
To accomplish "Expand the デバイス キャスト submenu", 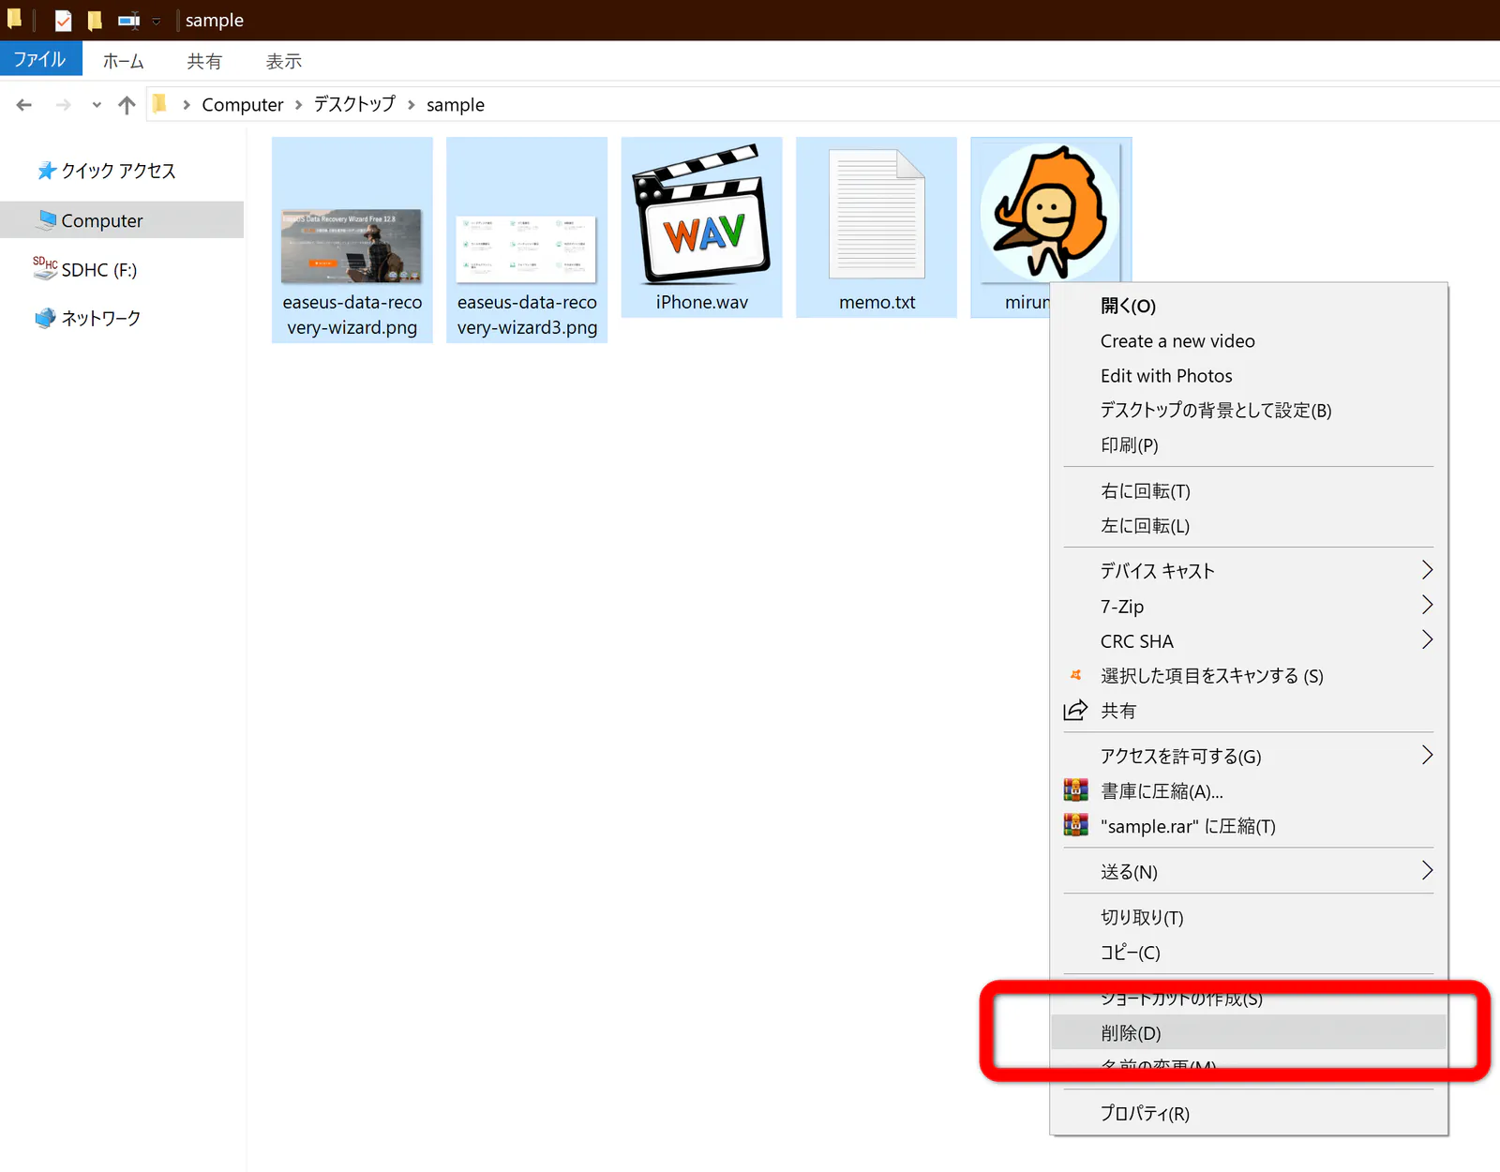I will click(x=1249, y=571).
